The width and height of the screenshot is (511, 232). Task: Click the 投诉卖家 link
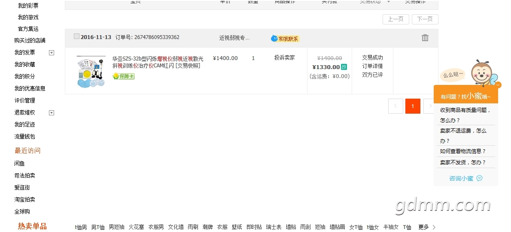point(284,57)
